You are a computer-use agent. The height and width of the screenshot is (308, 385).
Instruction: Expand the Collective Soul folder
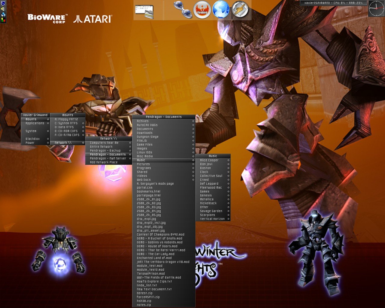(213, 176)
